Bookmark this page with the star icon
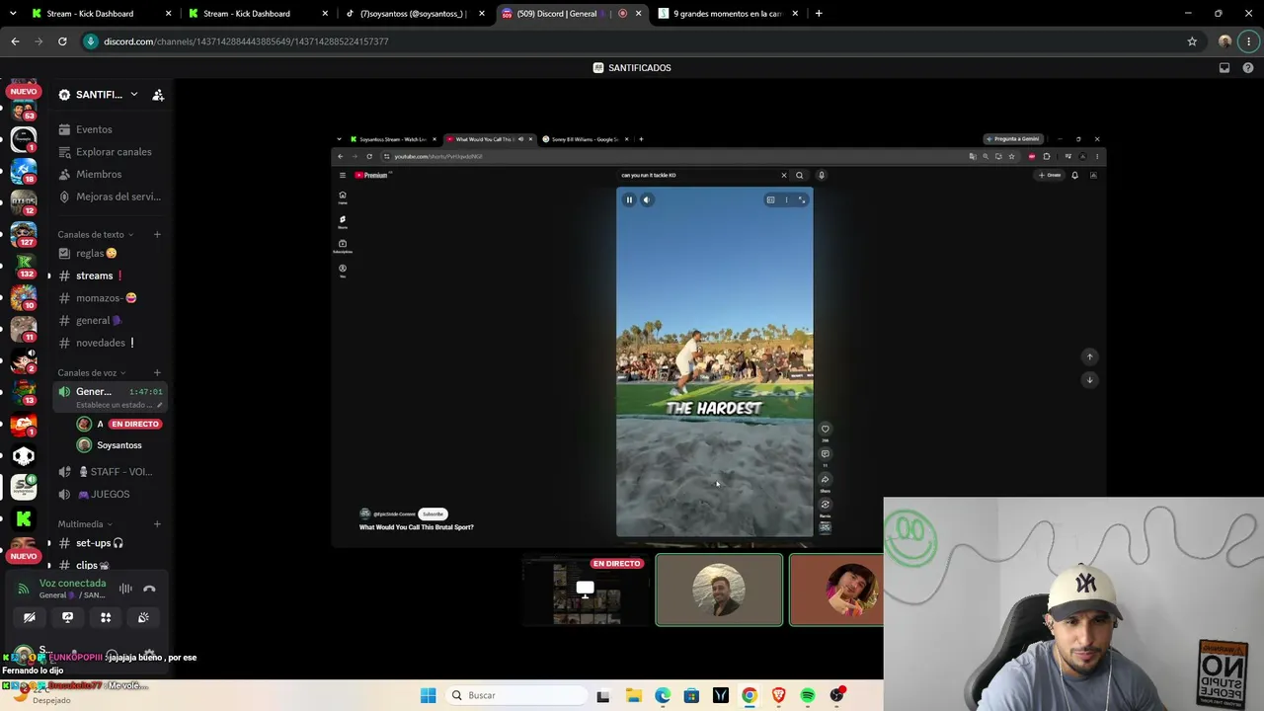The width and height of the screenshot is (1264, 711). pyautogui.click(x=1192, y=41)
